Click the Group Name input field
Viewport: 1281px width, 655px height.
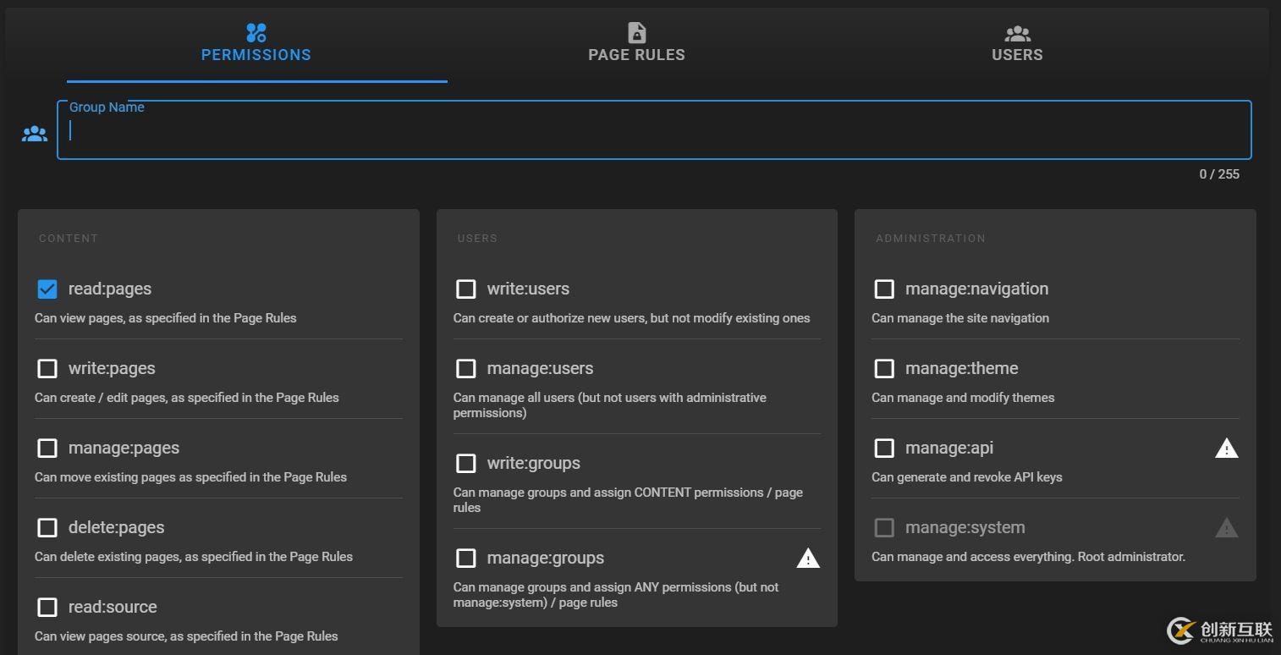[653, 131]
